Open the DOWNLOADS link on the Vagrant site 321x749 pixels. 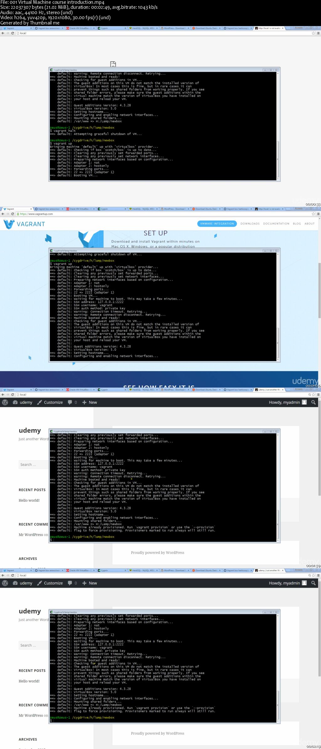click(250, 224)
